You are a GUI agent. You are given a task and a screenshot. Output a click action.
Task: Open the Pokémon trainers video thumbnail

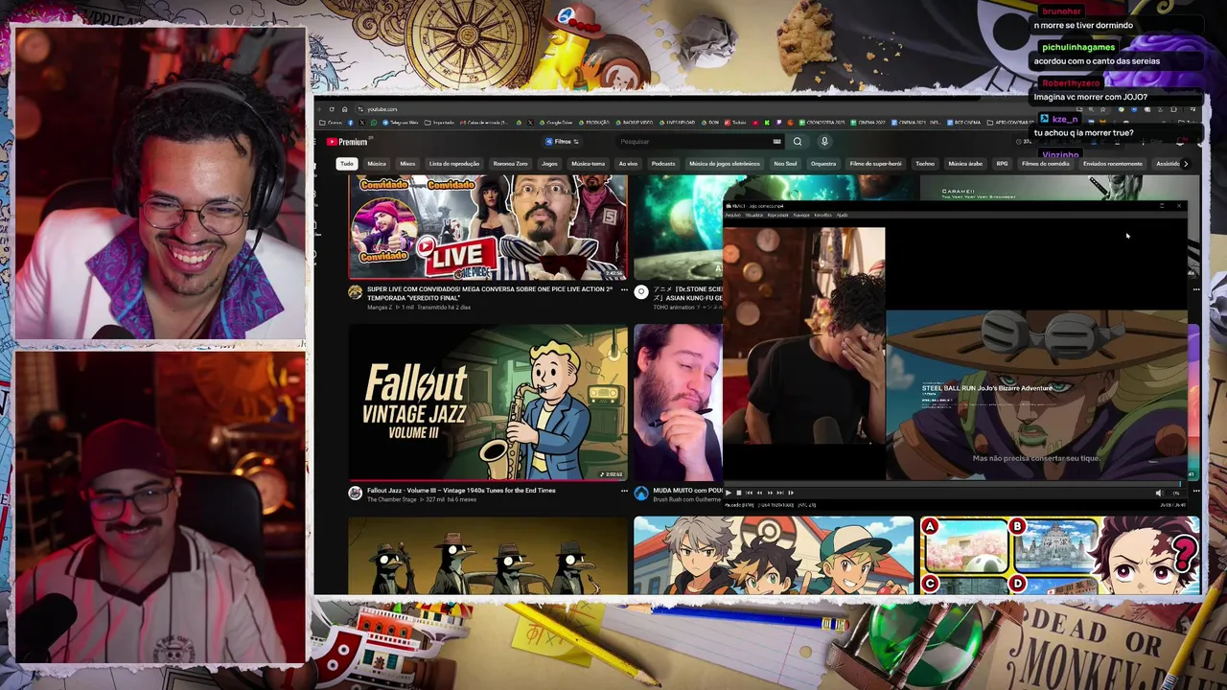(774, 556)
